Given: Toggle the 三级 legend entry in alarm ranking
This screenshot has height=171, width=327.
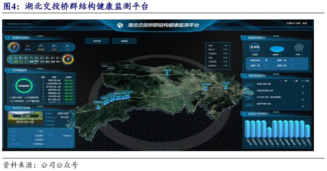Looking at the screenshot, I should click(305, 81).
